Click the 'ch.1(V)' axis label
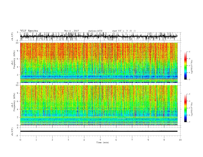 click(12, 36)
